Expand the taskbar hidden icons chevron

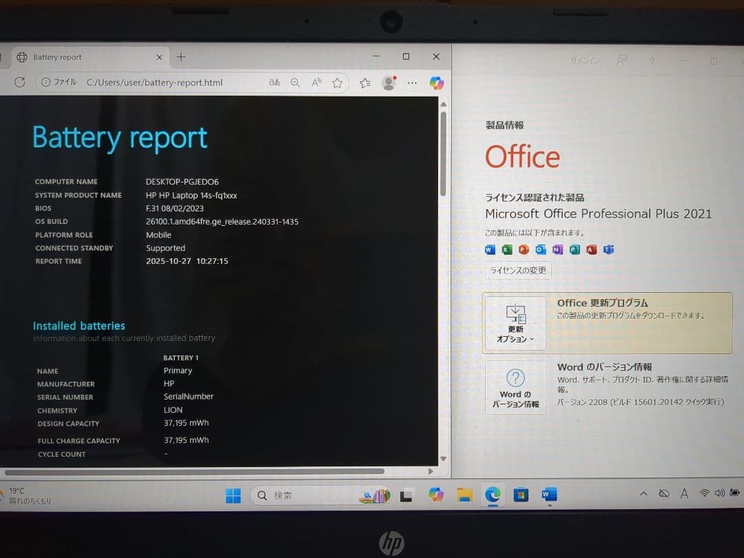coord(643,494)
